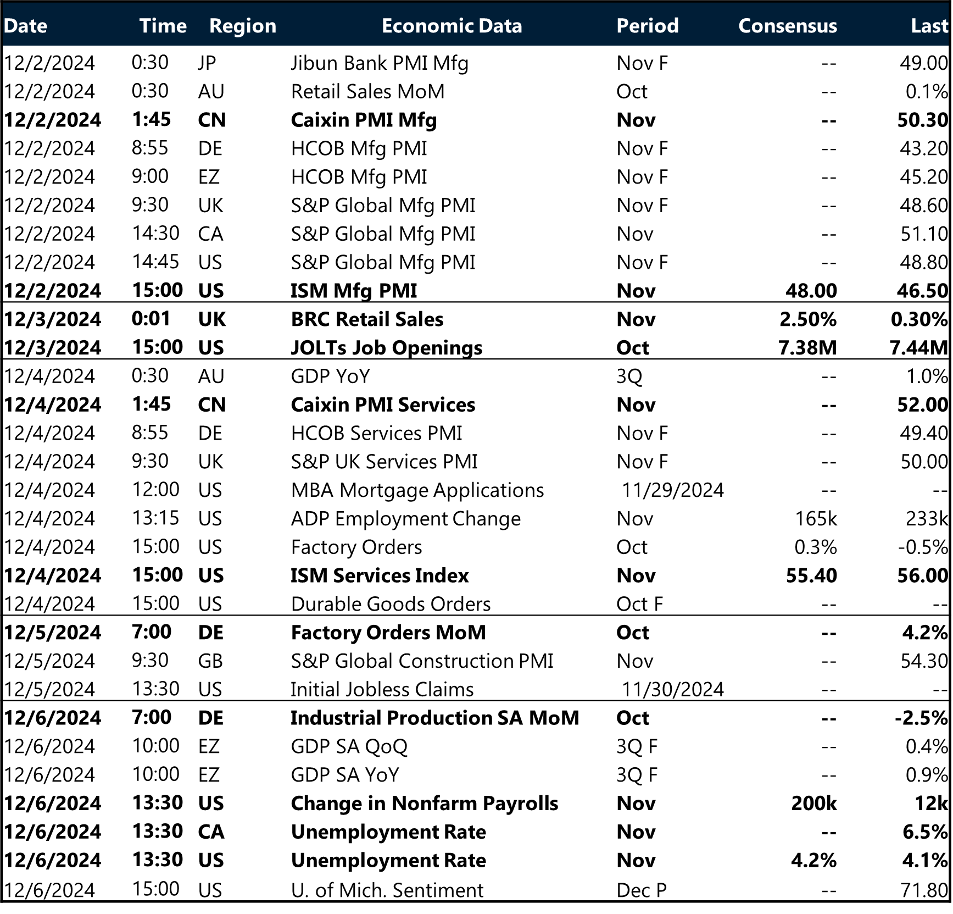Viewport: 953px width, 914px height.
Task: Click the 12:00 time cell
Action: click(155, 490)
